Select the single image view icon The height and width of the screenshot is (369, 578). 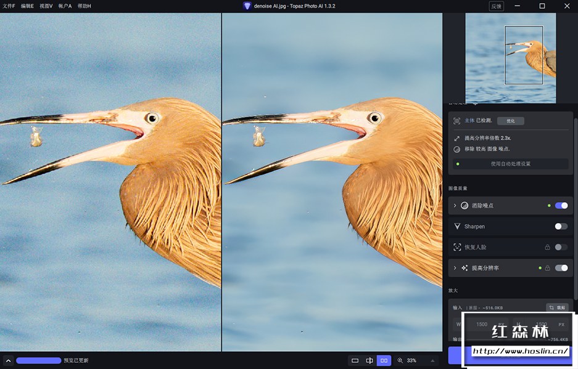tap(355, 360)
